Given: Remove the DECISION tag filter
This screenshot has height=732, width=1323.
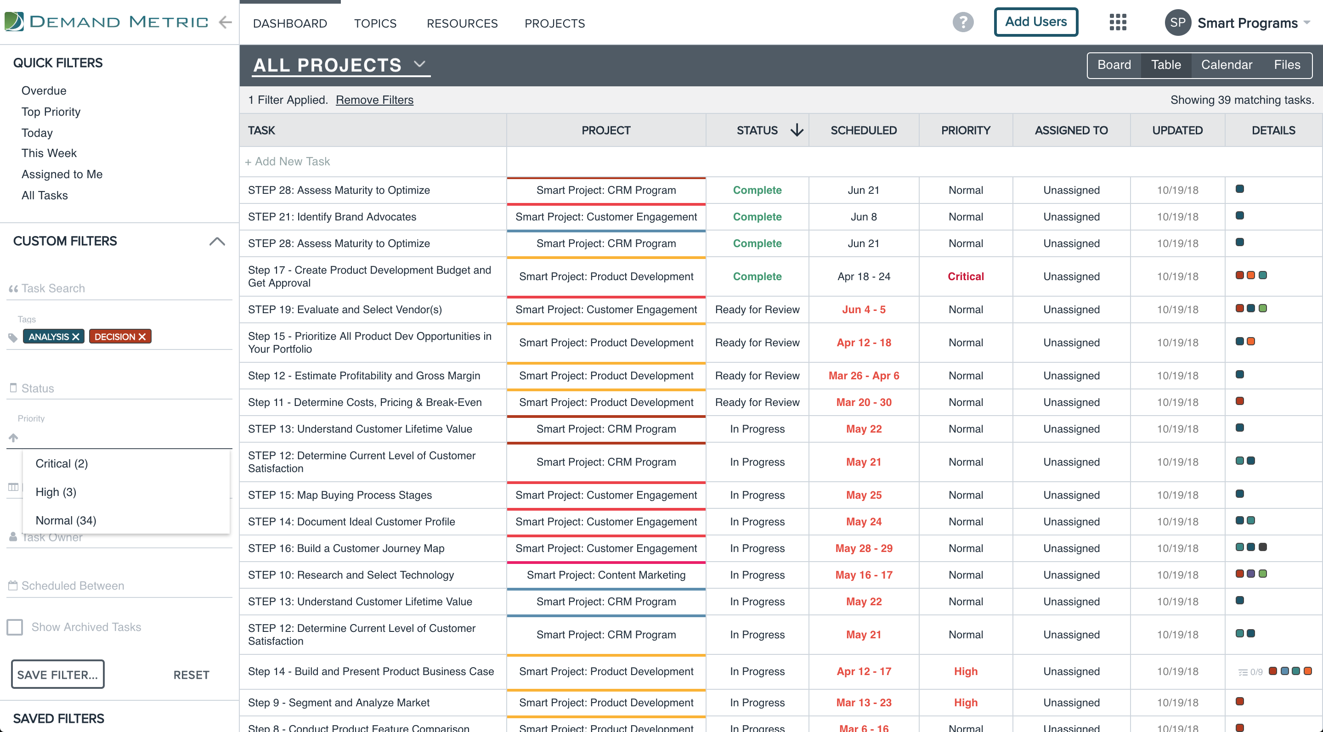Looking at the screenshot, I should pos(142,336).
